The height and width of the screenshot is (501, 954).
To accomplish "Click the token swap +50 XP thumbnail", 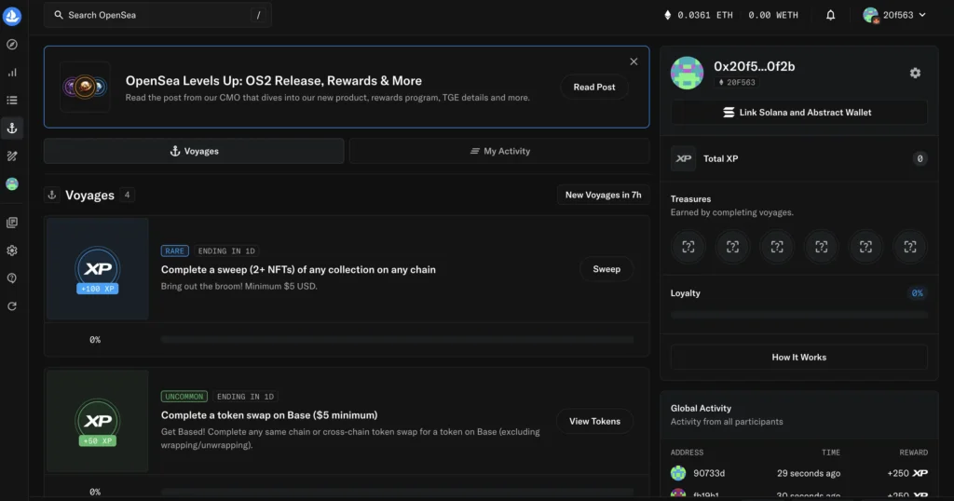I will (x=97, y=421).
